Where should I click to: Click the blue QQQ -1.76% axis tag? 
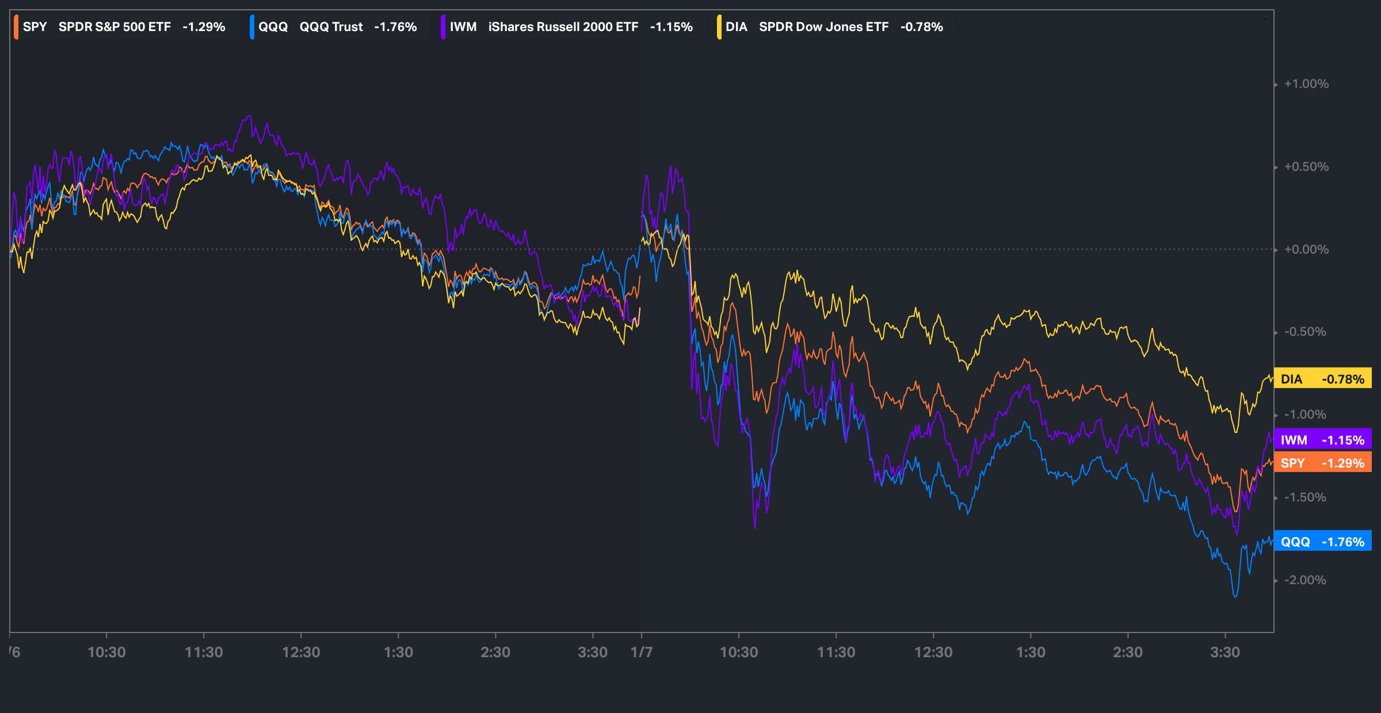[x=1322, y=542]
